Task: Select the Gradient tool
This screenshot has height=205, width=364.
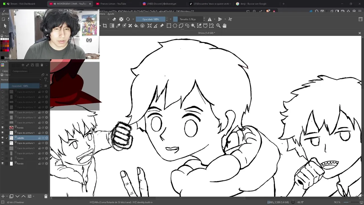Action: 112,26
